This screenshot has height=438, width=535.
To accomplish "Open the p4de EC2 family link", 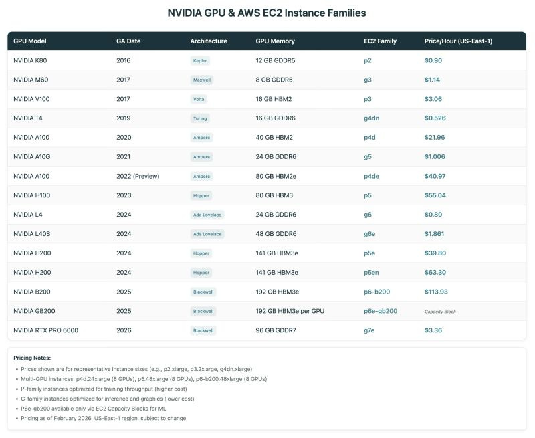I will [x=371, y=176].
